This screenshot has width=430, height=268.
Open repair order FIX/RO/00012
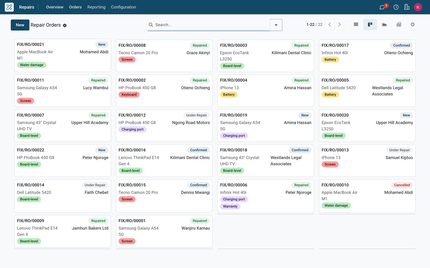[164, 126]
